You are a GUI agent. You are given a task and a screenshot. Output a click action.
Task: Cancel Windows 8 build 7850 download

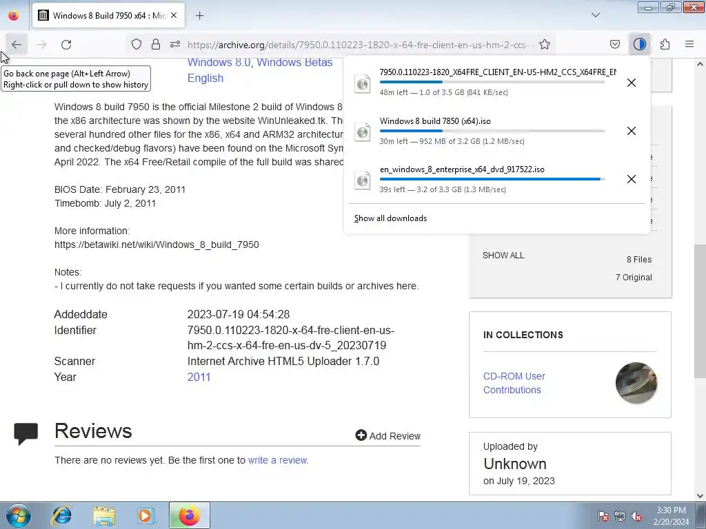point(632,131)
